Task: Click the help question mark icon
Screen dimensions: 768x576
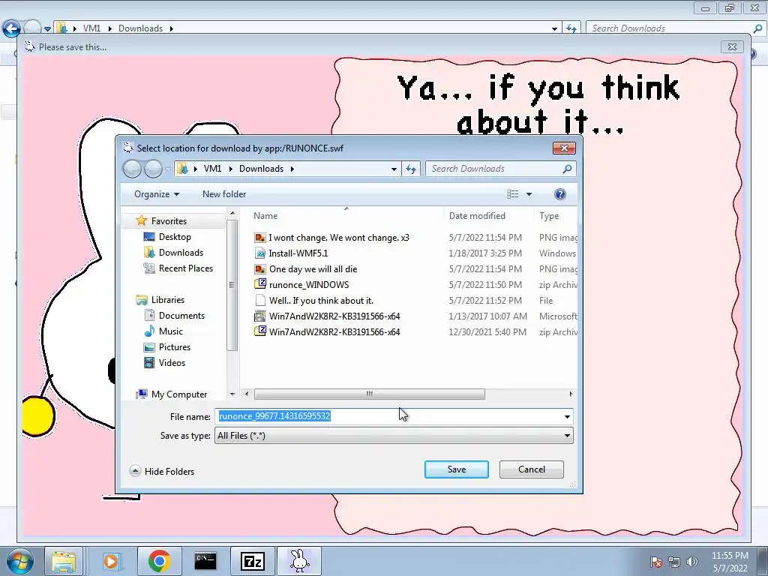Action: click(x=559, y=194)
